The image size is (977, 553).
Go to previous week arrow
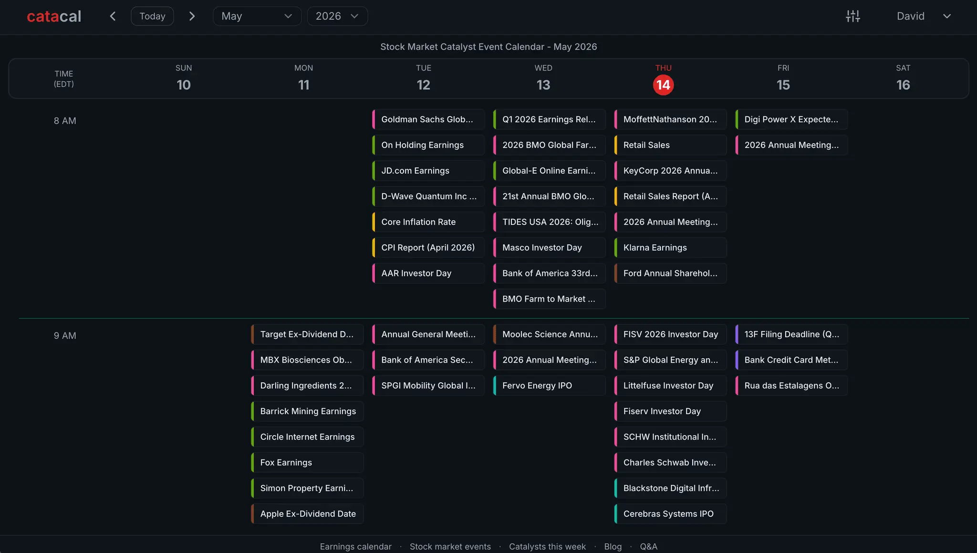coord(113,16)
